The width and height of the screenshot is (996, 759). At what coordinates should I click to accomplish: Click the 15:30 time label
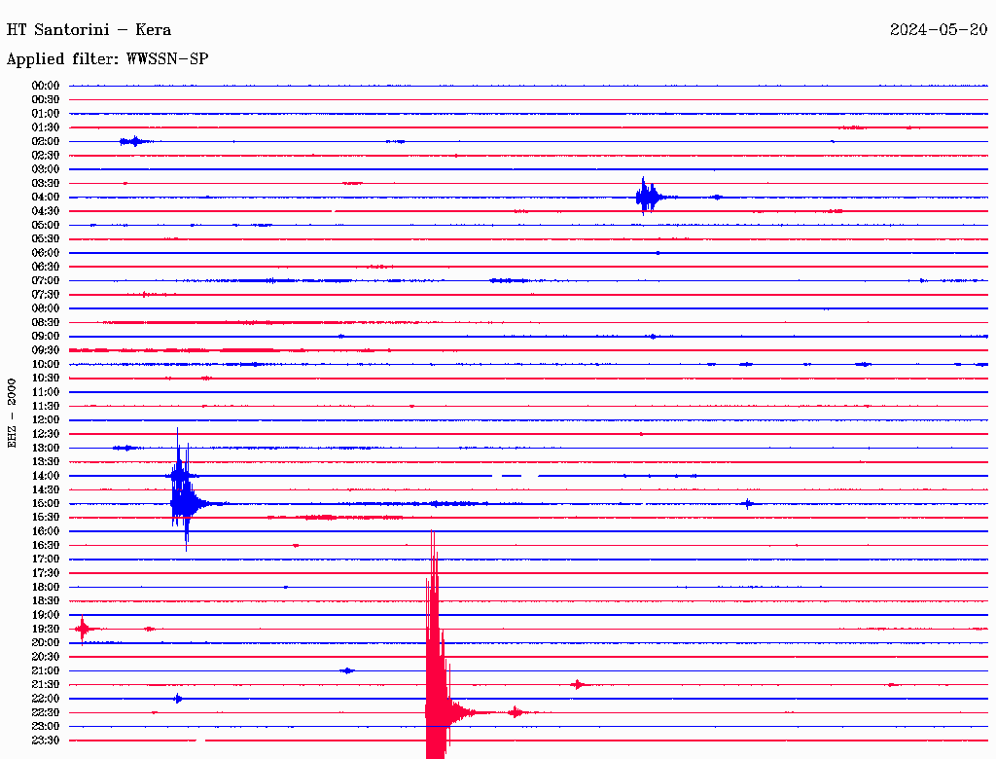click(46, 518)
